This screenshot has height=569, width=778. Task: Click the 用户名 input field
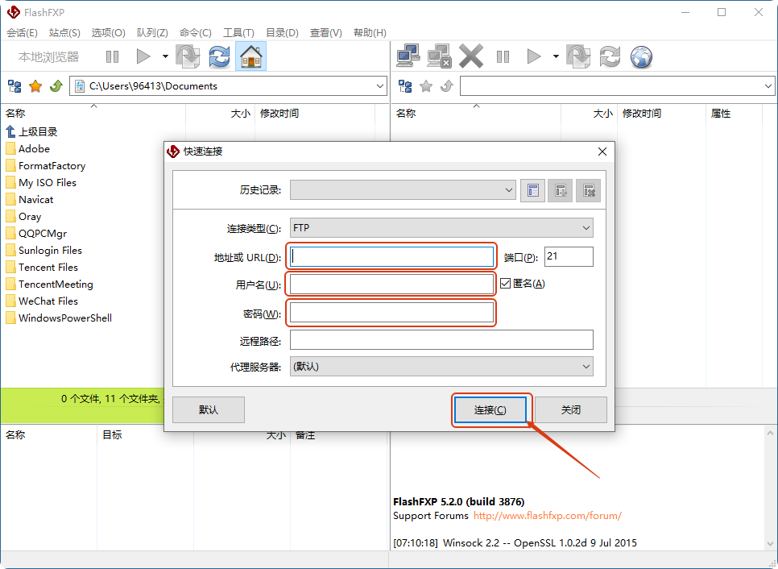392,284
